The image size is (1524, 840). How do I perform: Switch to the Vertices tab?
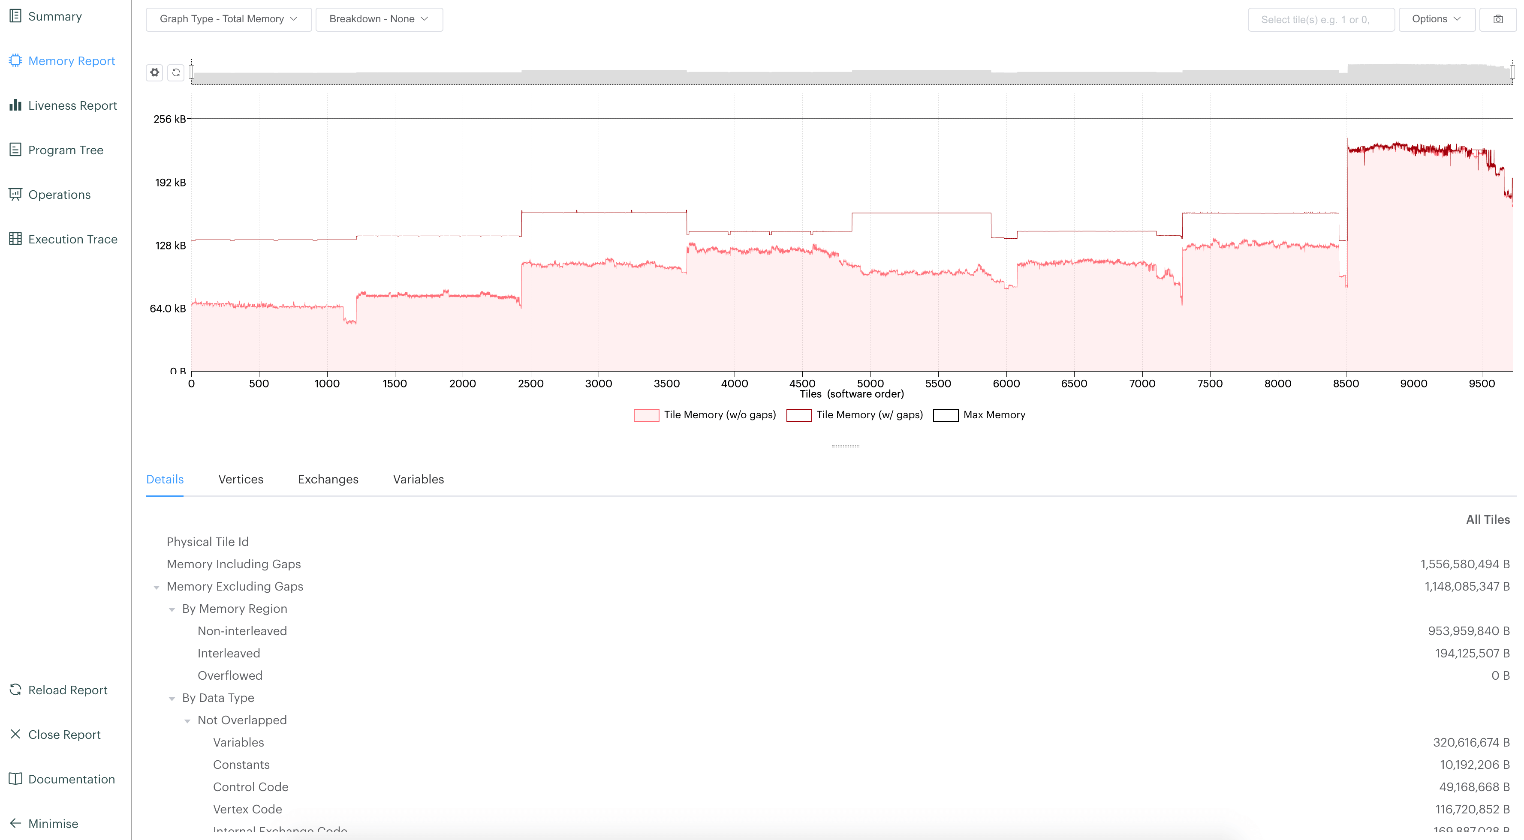coord(240,479)
